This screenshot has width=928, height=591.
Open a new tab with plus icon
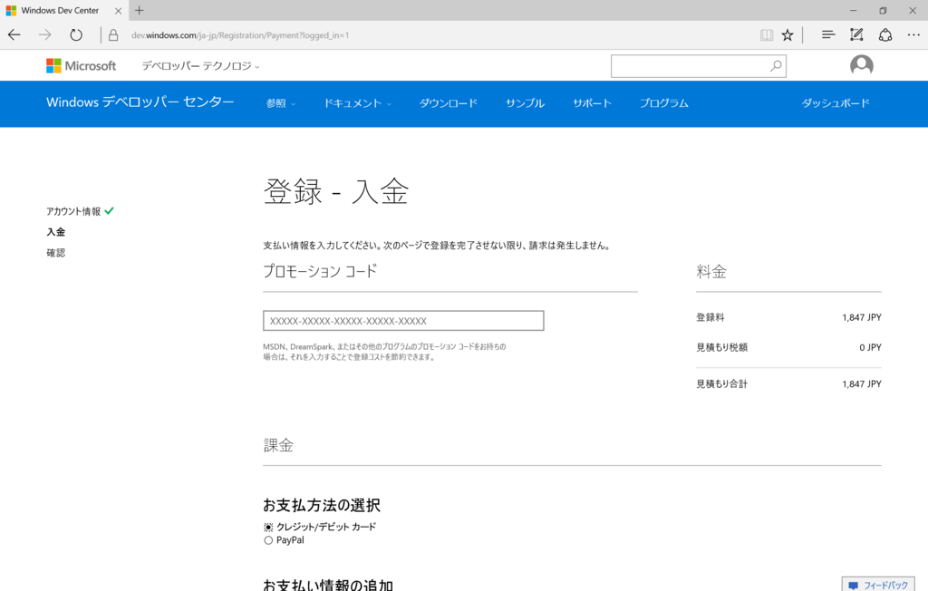click(x=139, y=10)
